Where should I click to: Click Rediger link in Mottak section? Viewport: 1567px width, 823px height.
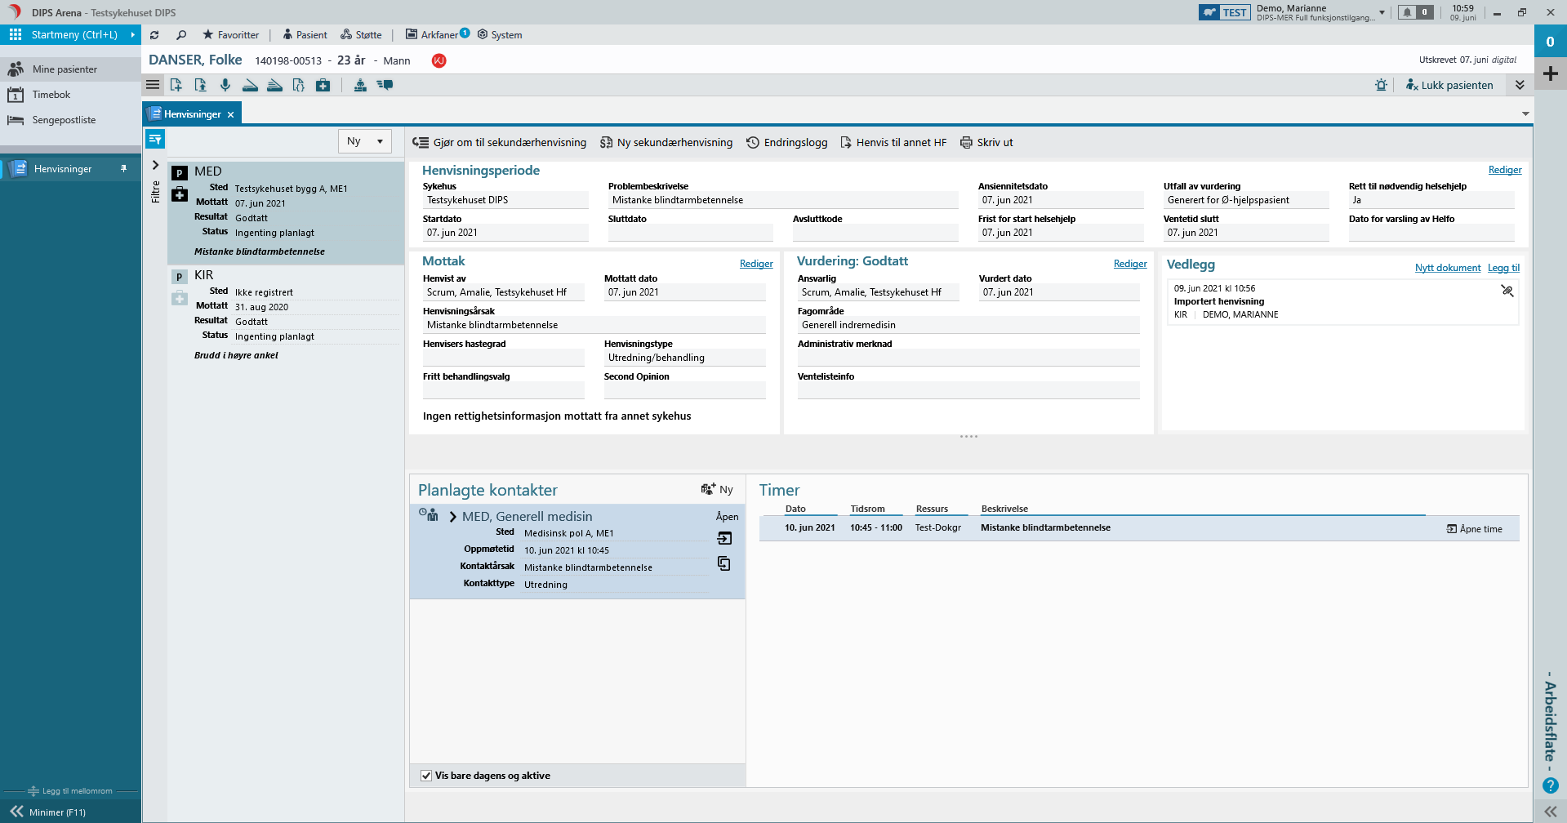pyautogui.click(x=755, y=264)
